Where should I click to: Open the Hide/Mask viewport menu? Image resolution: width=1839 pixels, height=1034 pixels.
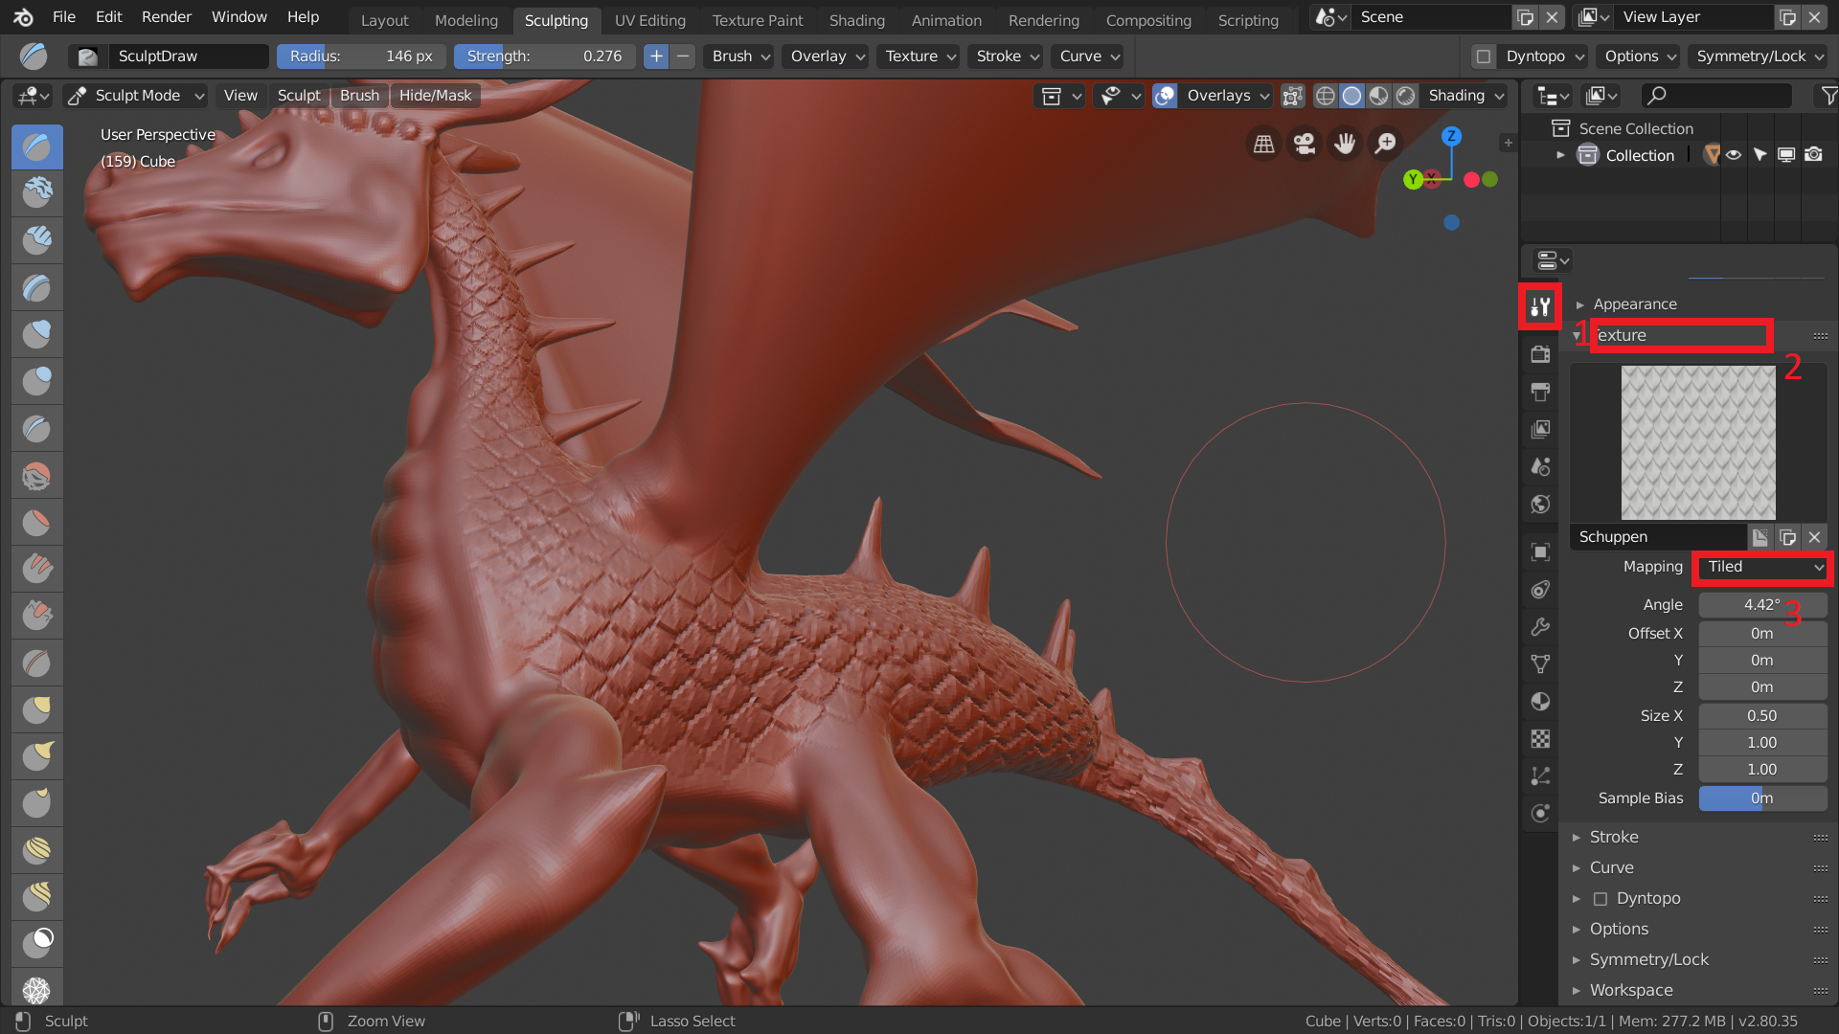(x=435, y=96)
